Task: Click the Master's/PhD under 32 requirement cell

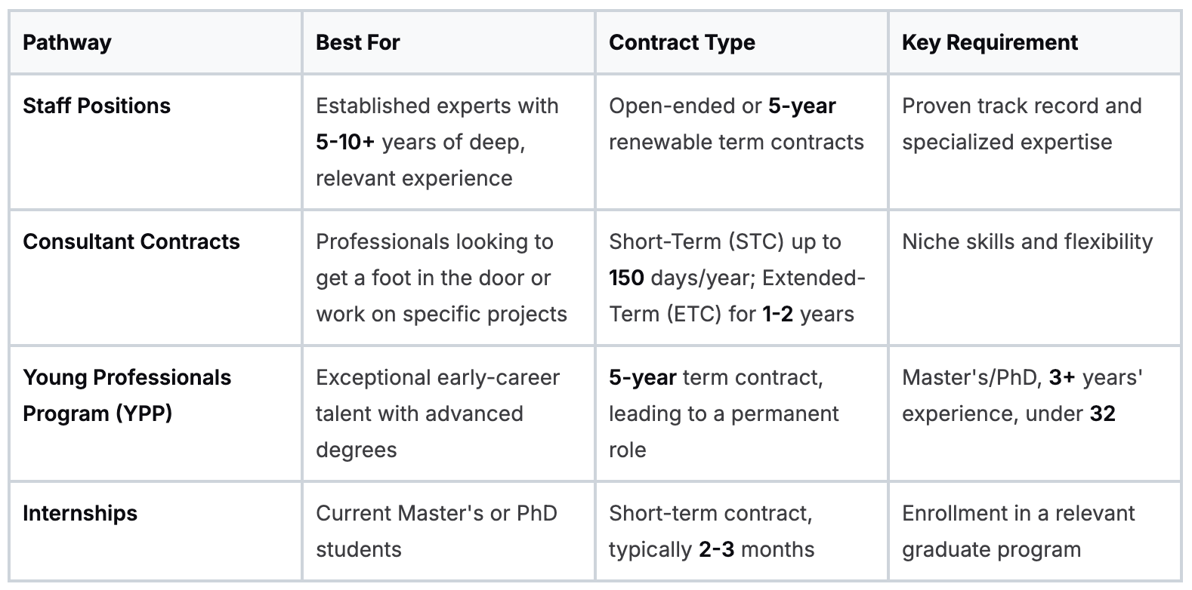Action: coord(1035,413)
